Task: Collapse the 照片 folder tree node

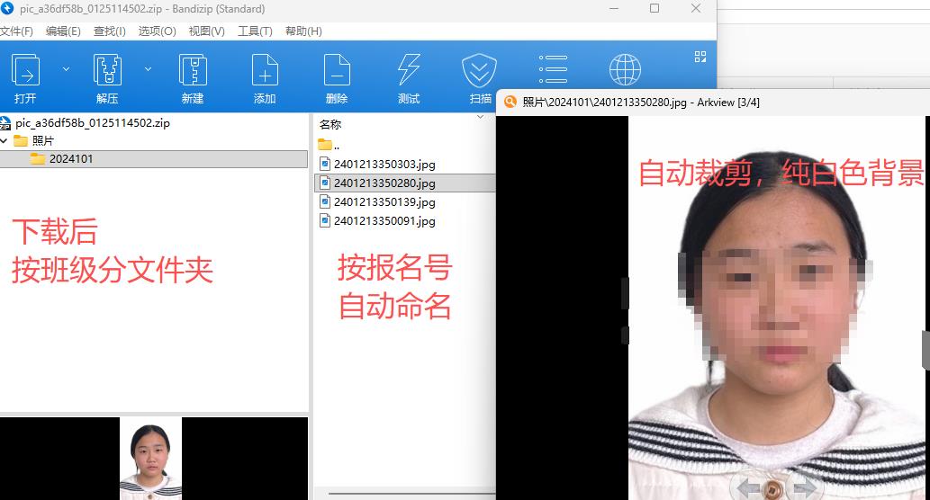Action: 5,141
